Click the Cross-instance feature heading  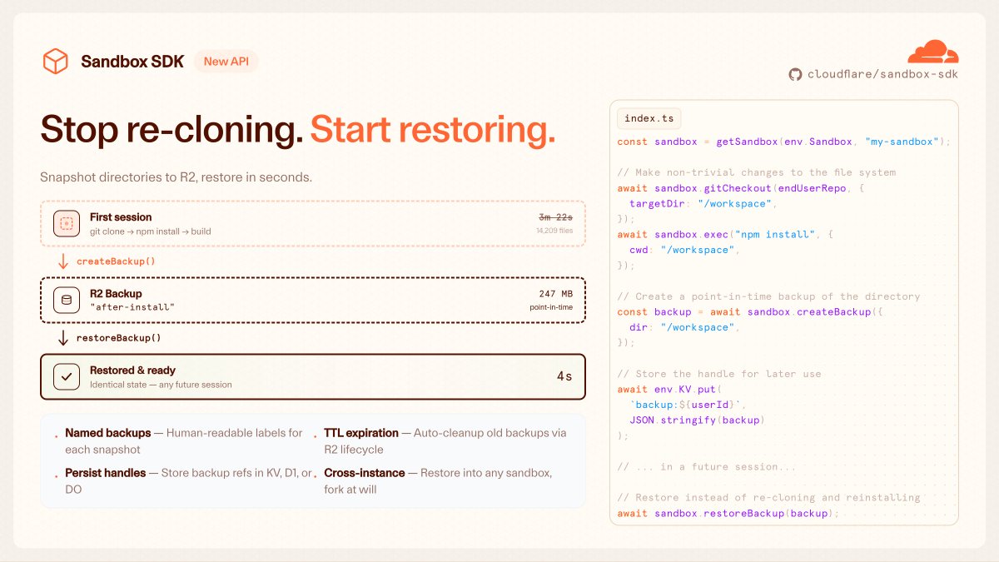click(365, 473)
